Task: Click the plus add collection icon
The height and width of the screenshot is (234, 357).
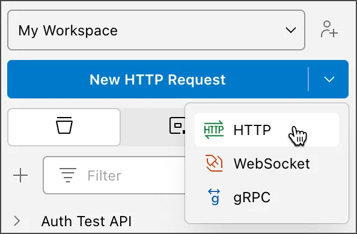Action: click(20, 175)
